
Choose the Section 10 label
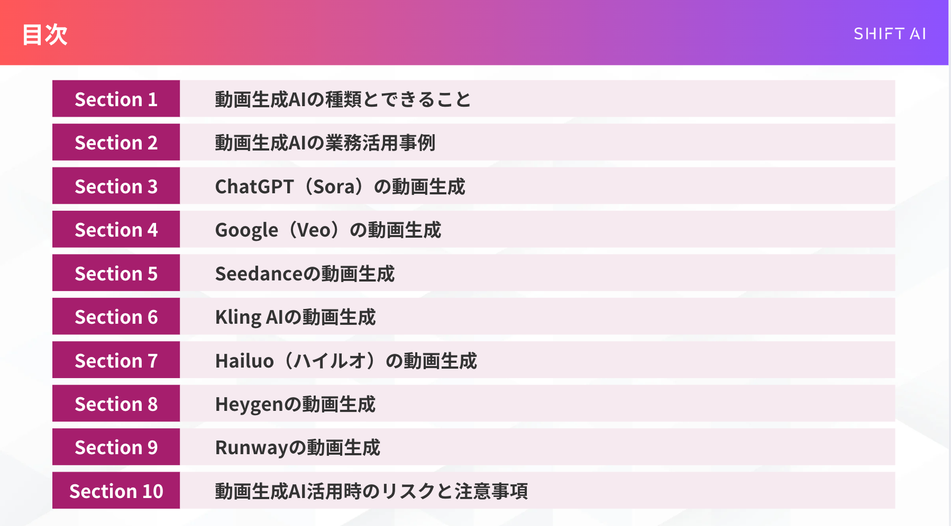(x=116, y=491)
